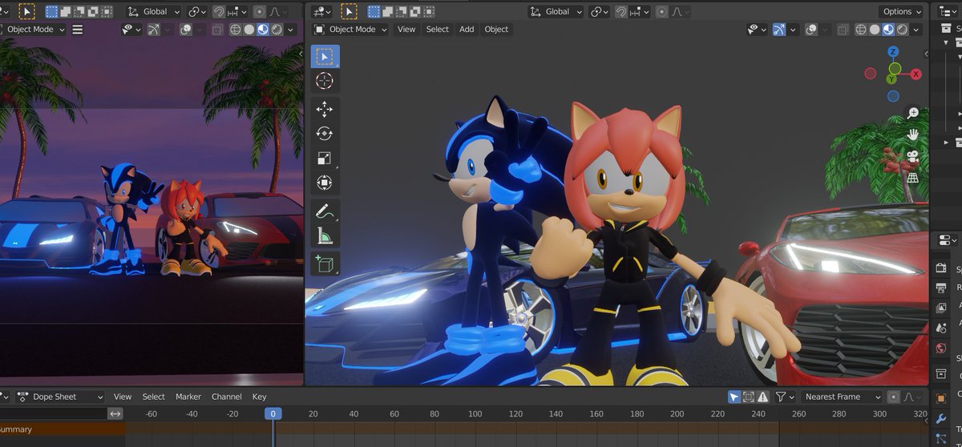Open the Object properties orange square tab
Image resolution: width=962 pixels, height=447 pixels.
941,398
